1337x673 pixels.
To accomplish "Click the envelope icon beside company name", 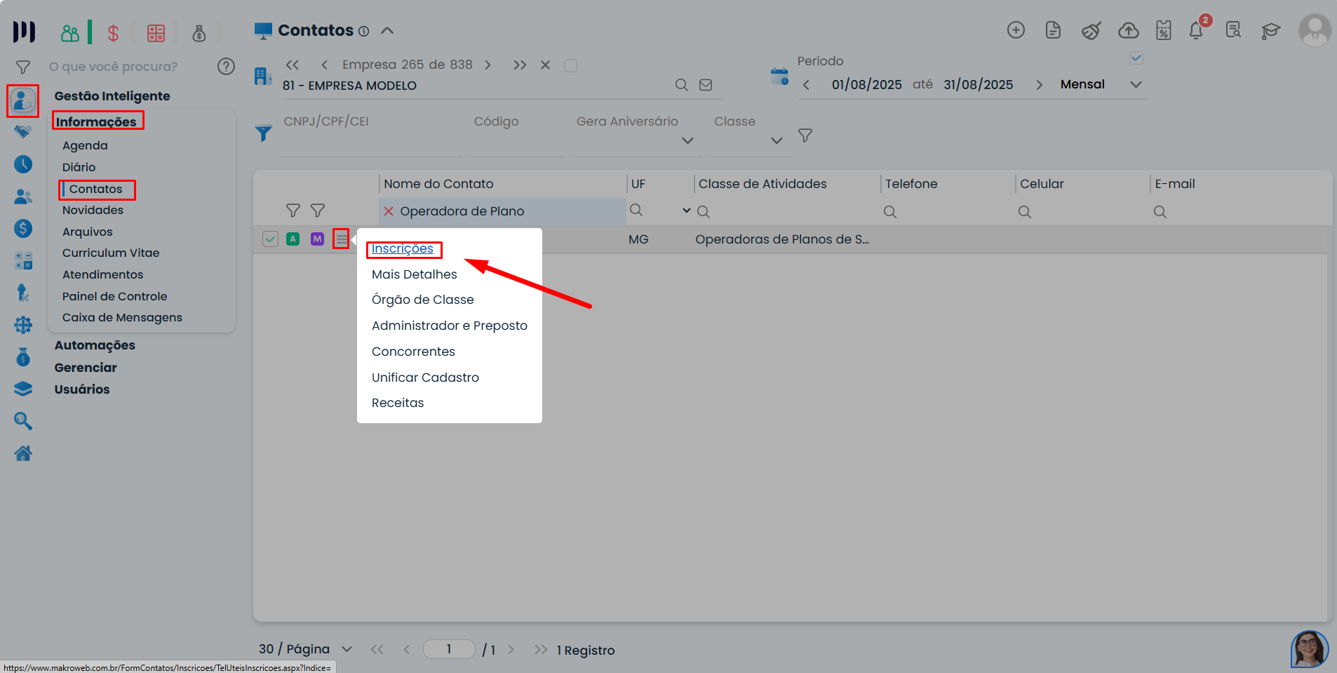I will click(706, 85).
